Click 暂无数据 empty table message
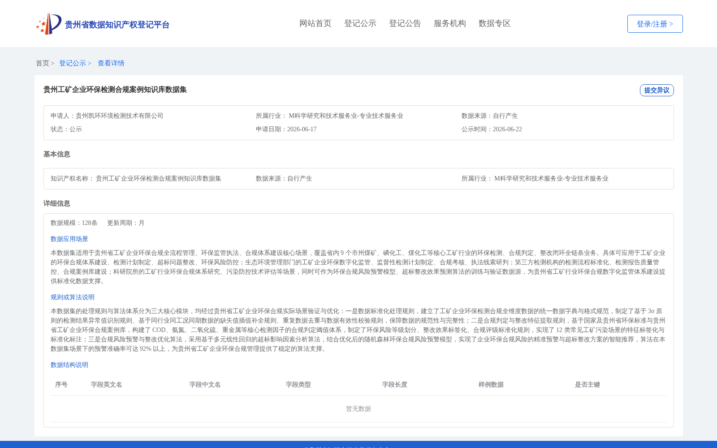The height and width of the screenshot is (448, 717). pyautogui.click(x=358, y=409)
